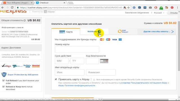Click the CANNI Professional Nail Art item description
Viewport: 180px width, 101px height.
(19, 36)
